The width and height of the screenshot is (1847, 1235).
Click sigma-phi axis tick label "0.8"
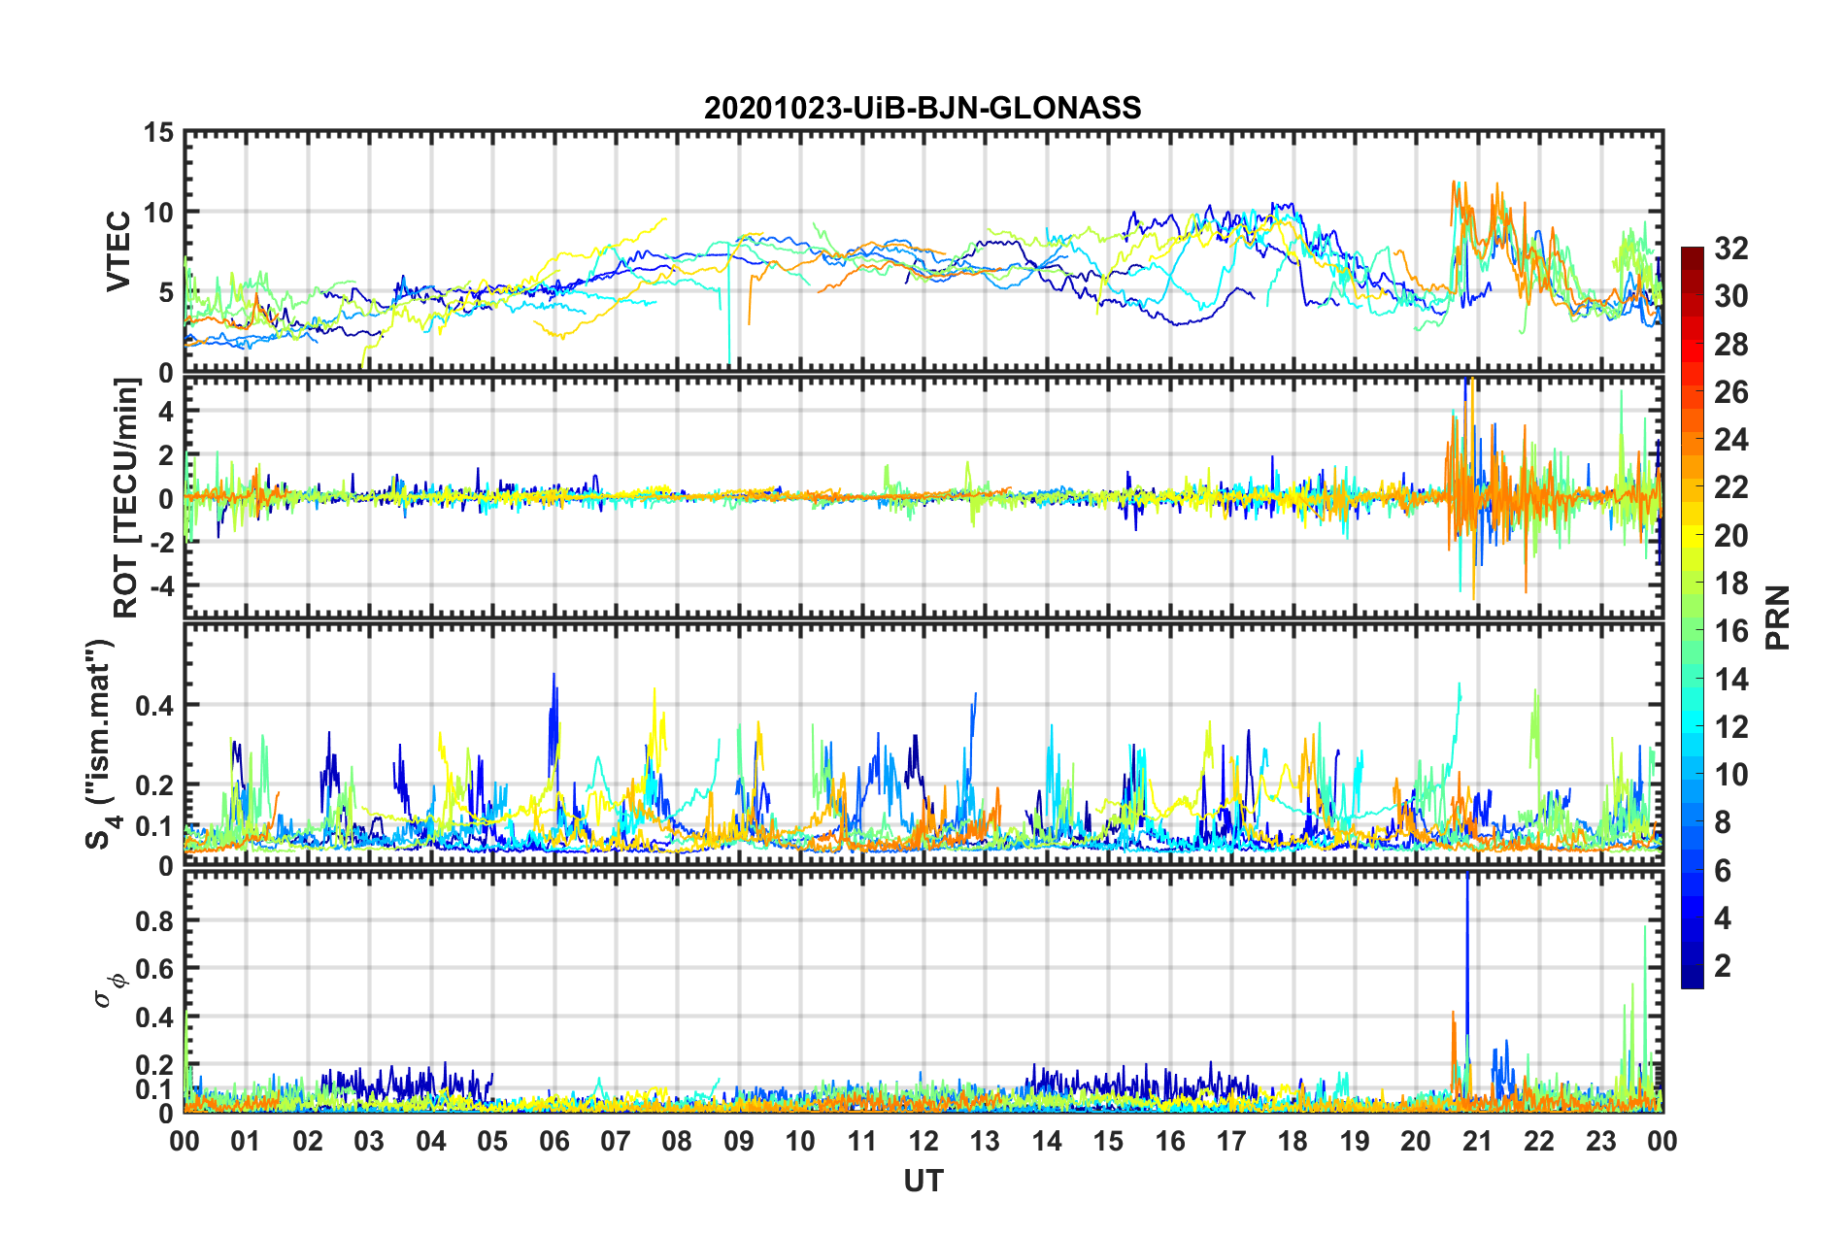tap(154, 921)
